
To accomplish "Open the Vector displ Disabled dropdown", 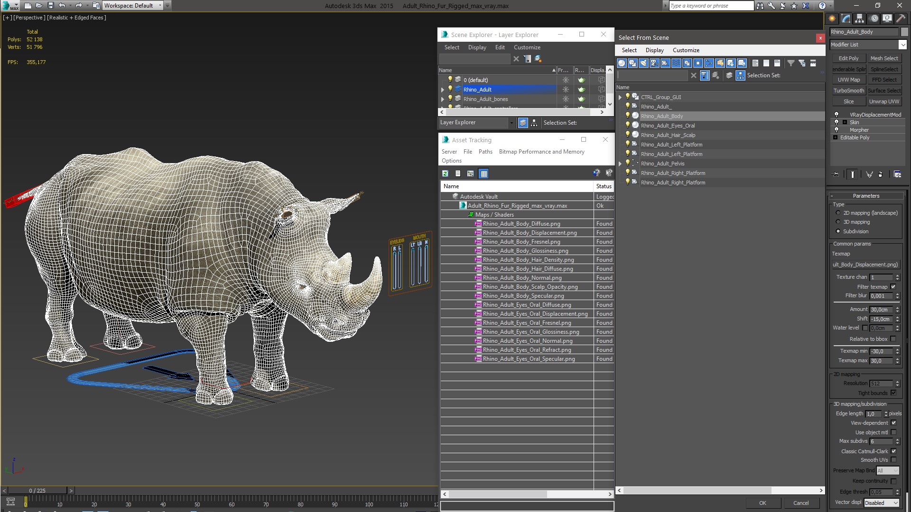I will [x=881, y=503].
